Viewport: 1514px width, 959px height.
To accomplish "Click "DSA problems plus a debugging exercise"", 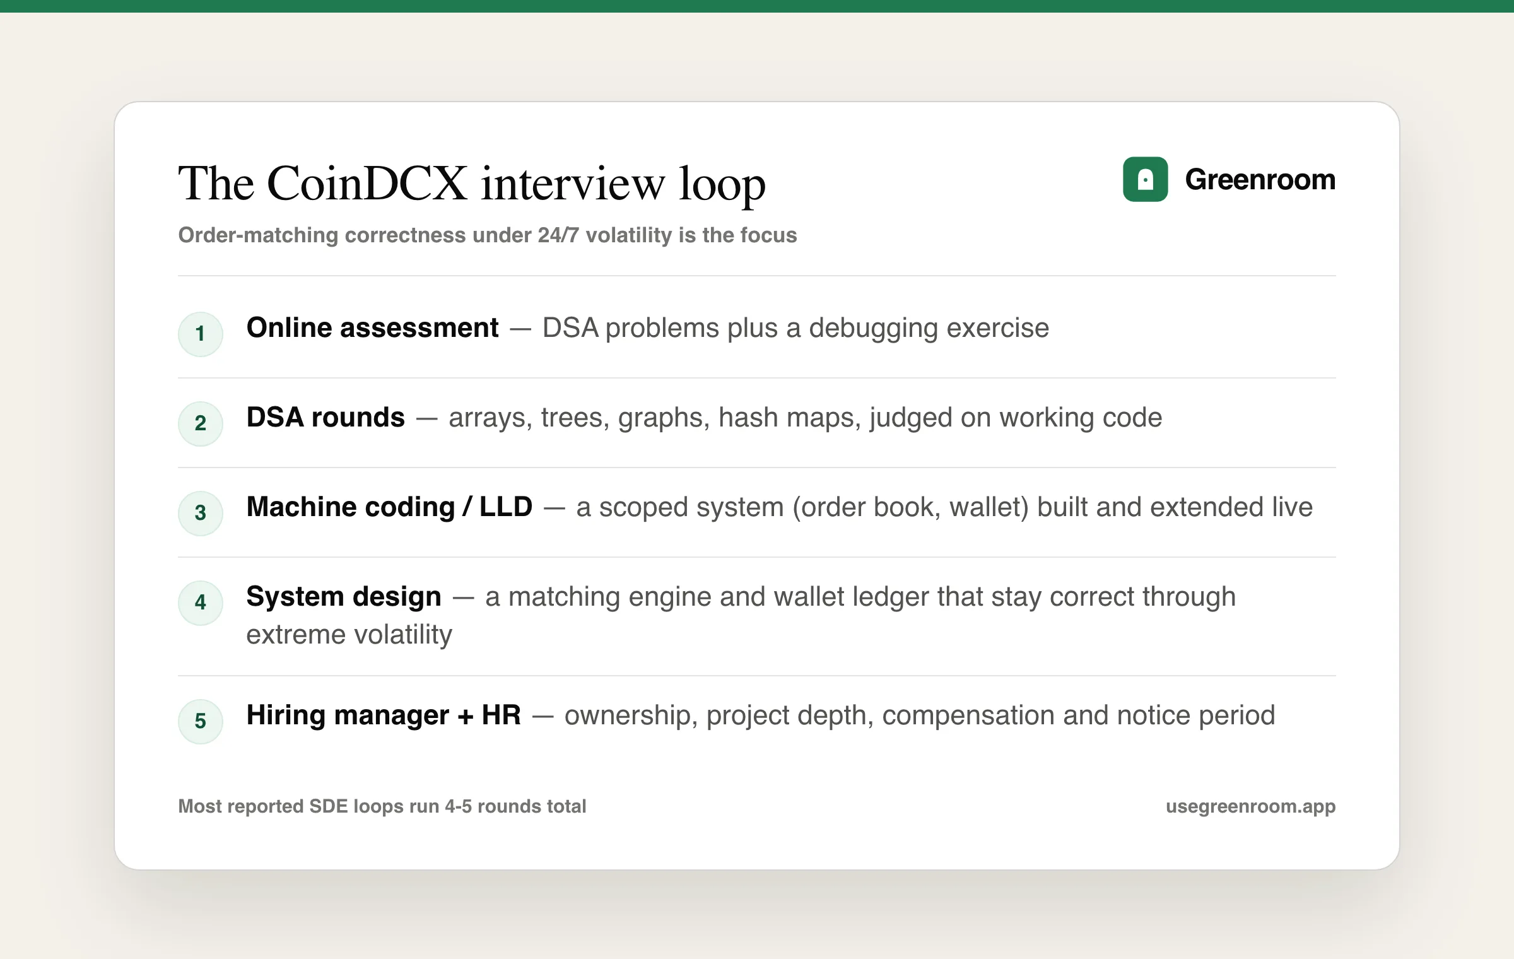I will tap(795, 328).
